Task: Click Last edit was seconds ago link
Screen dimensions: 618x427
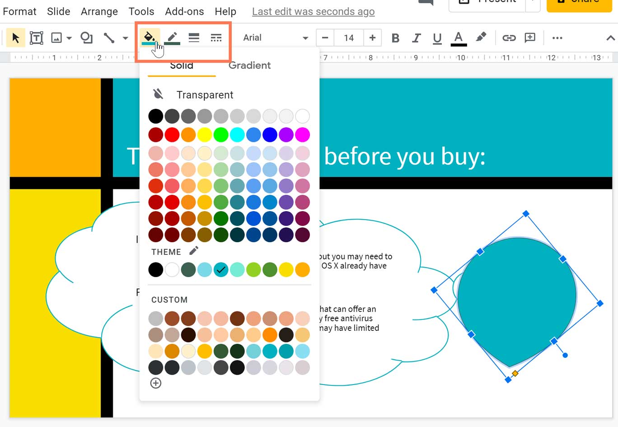Action: click(x=313, y=11)
